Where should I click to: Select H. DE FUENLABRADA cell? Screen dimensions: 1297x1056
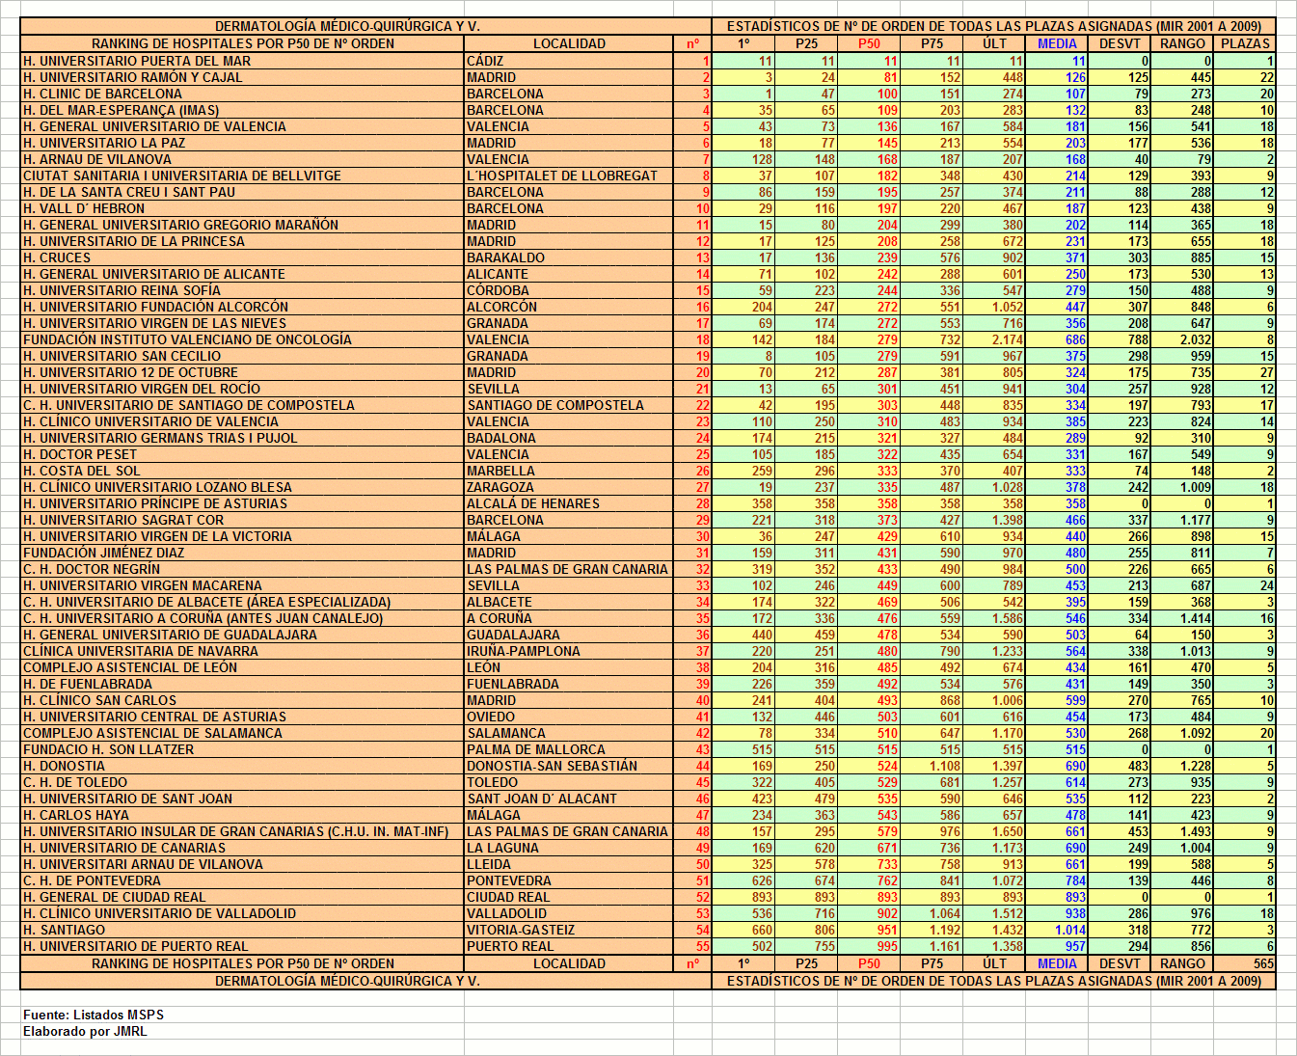(x=242, y=684)
